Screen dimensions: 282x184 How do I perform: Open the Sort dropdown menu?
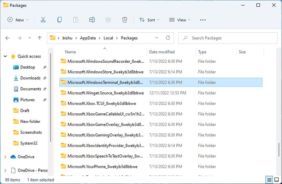[x=149, y=20]
